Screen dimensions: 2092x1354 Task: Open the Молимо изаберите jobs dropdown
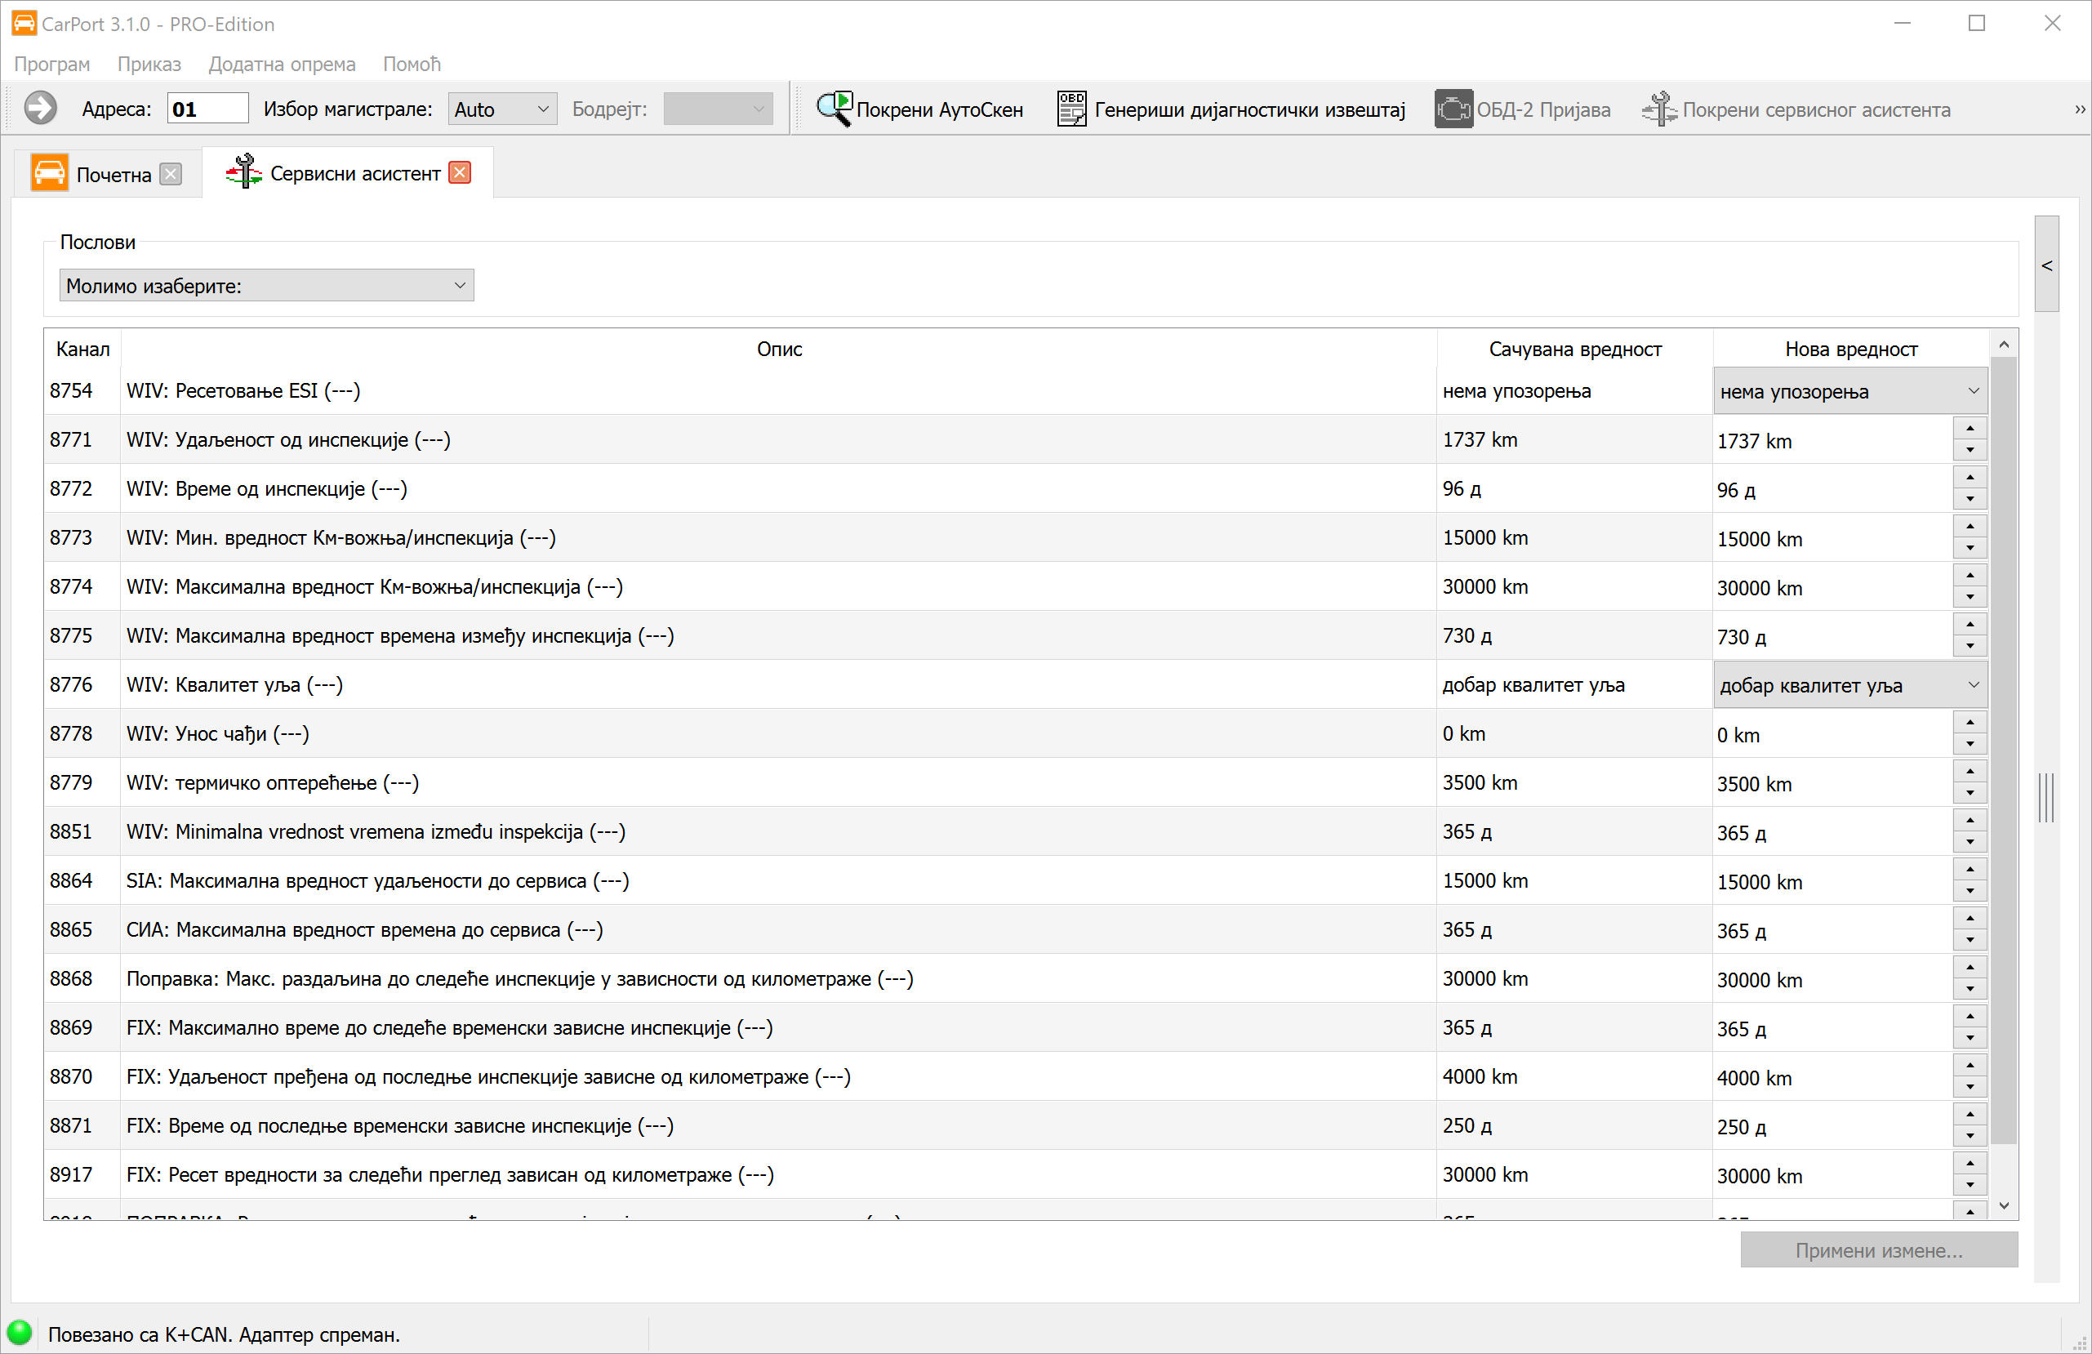click(266, 286)
